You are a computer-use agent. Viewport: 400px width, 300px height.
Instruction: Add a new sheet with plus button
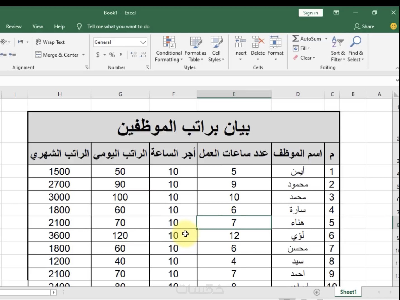(x=317, y=292)
